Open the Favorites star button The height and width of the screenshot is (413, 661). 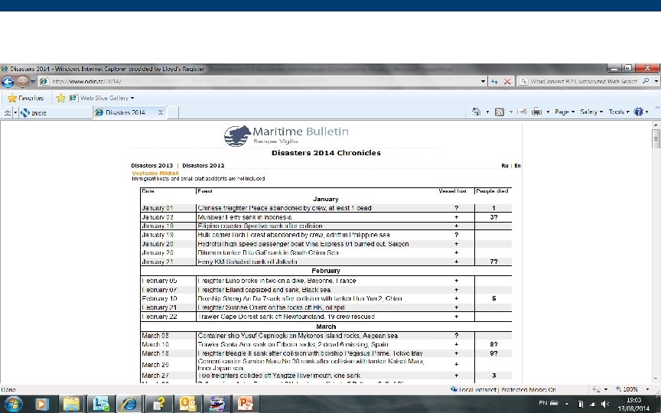[x=26, y=98]
